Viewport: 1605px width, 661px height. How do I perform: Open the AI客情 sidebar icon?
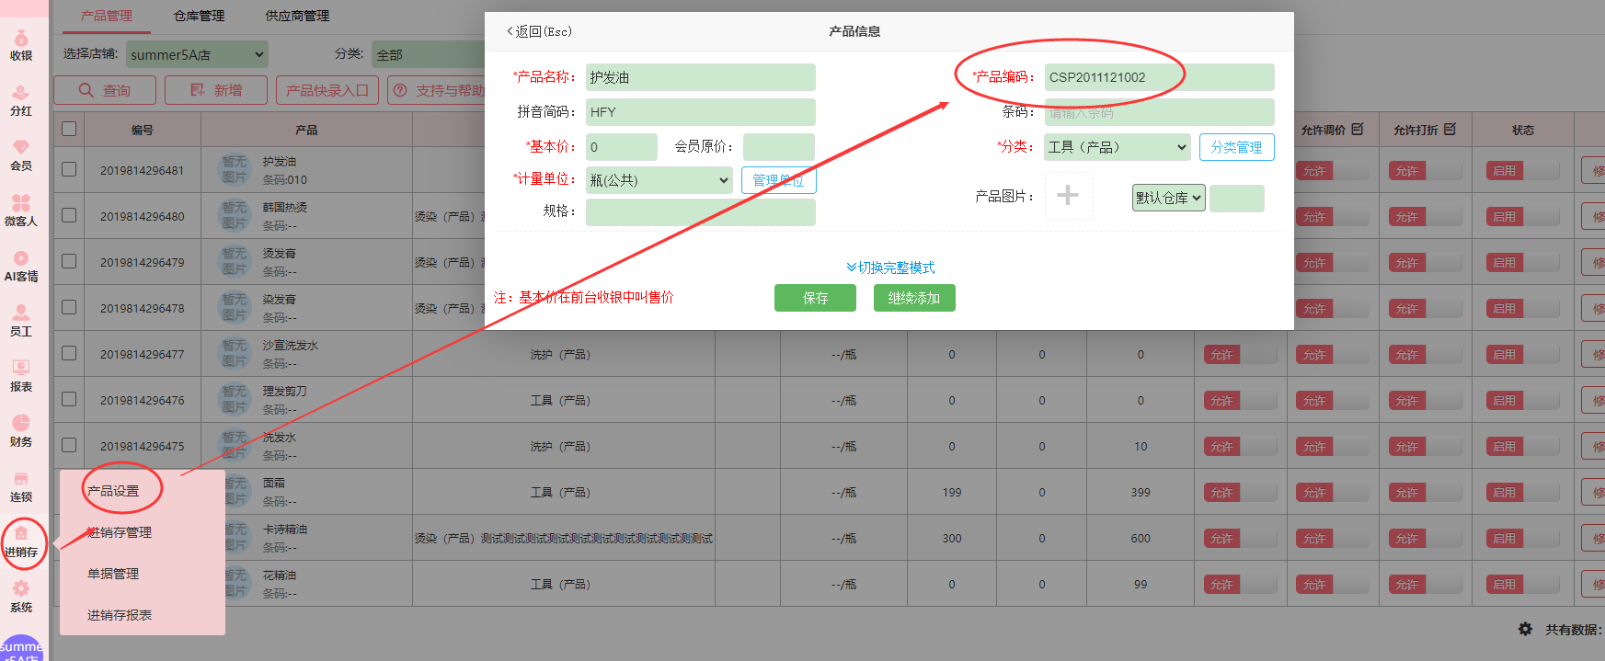click(x=21, y=266)
